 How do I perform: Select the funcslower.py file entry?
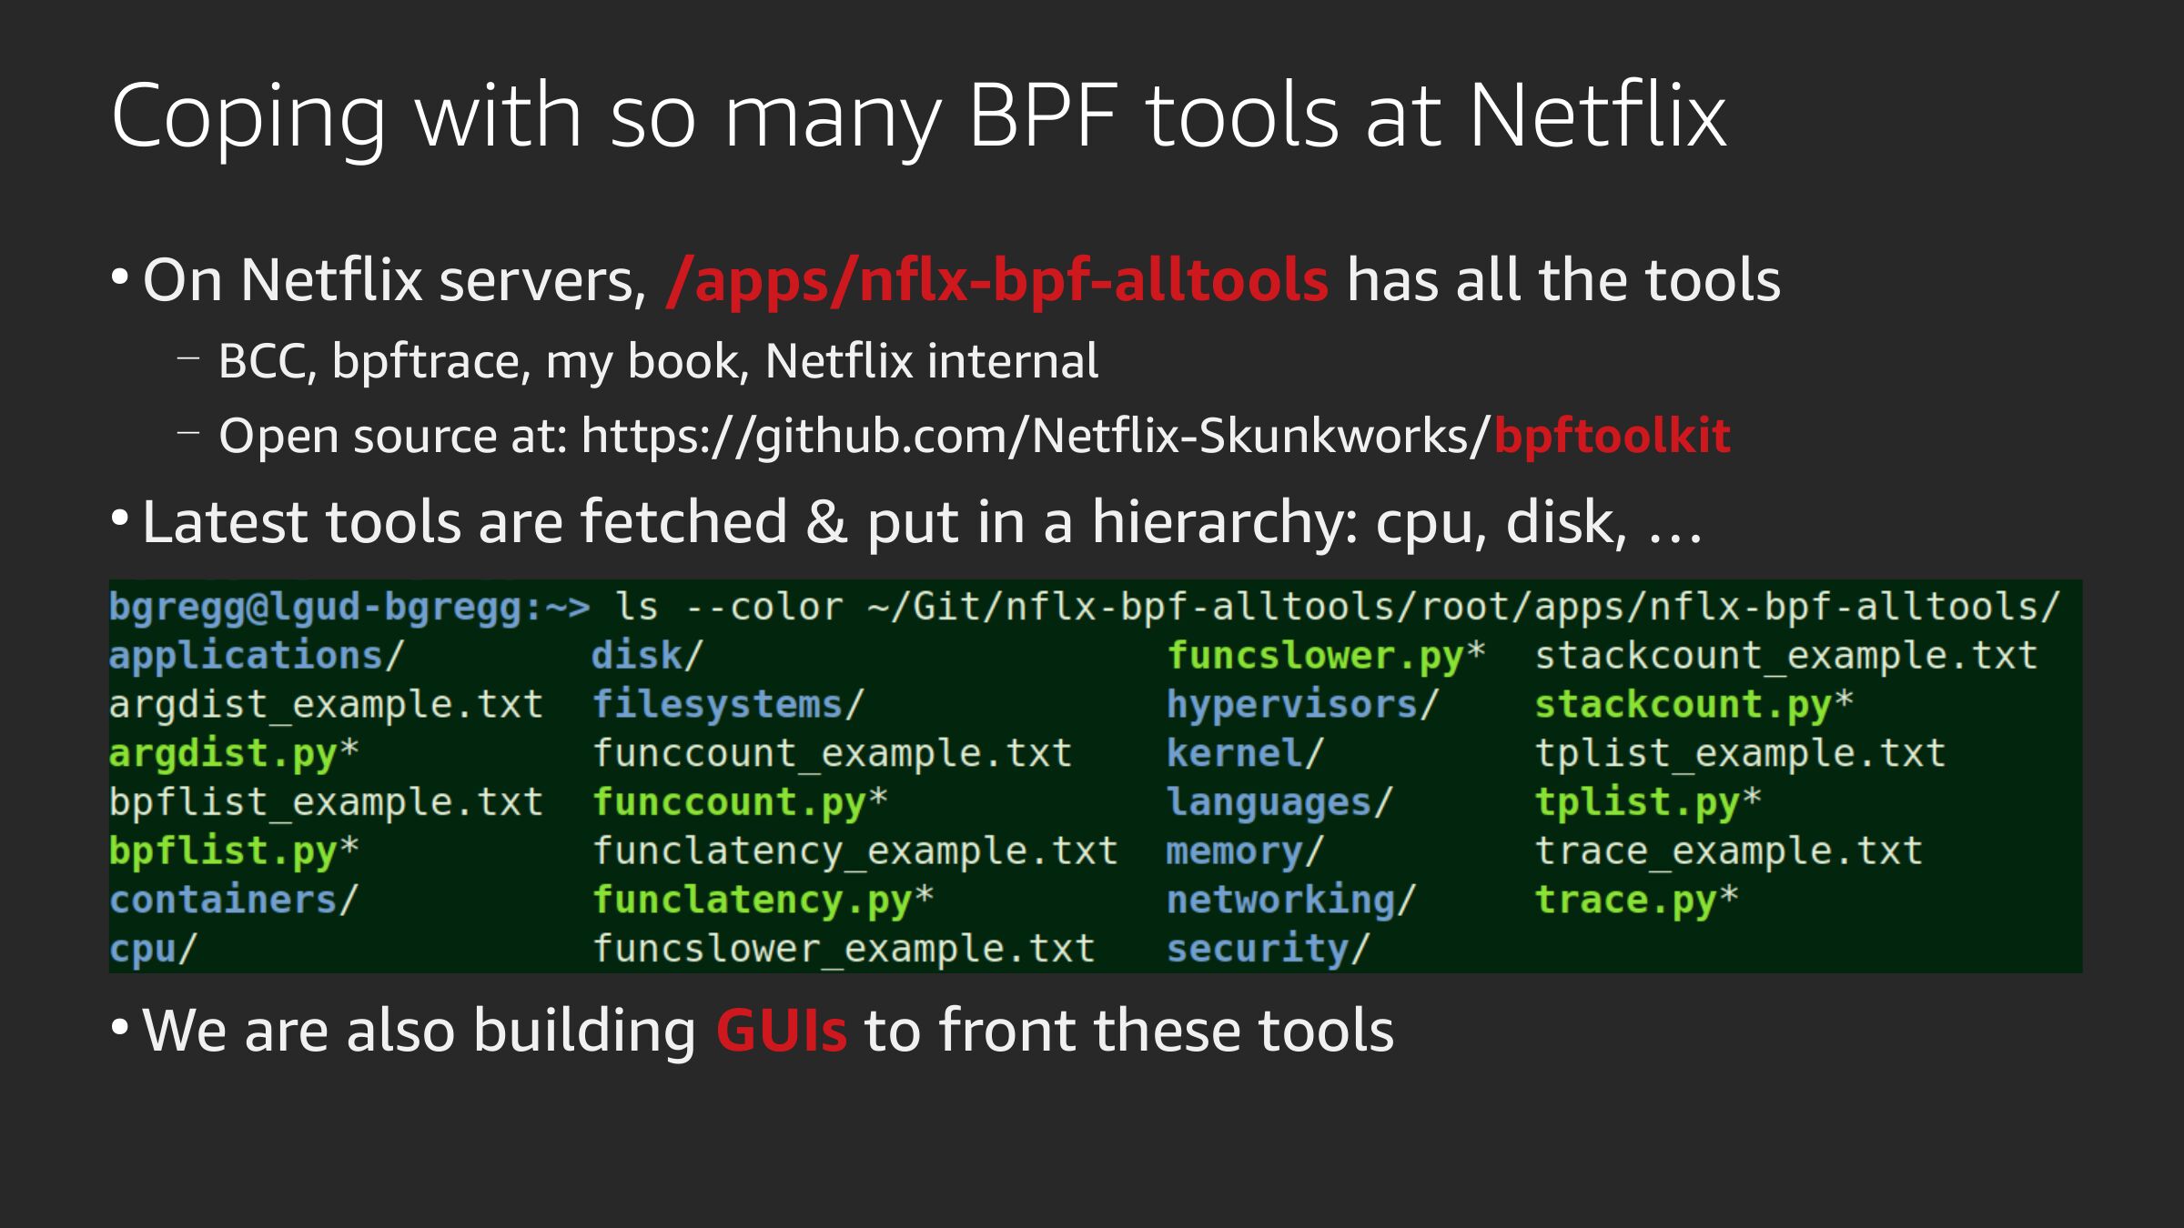point(1325,656)
